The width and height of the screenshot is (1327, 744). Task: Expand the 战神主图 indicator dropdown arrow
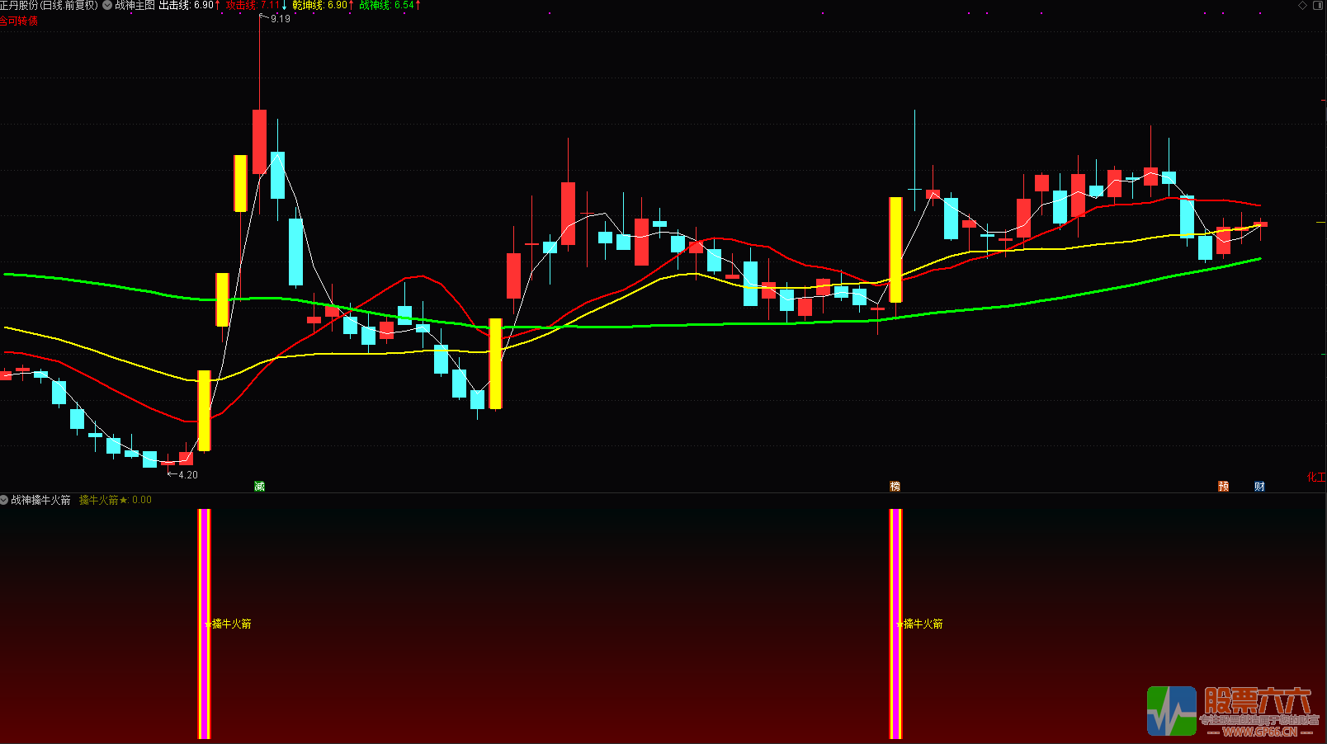click(x=107, y=5)
